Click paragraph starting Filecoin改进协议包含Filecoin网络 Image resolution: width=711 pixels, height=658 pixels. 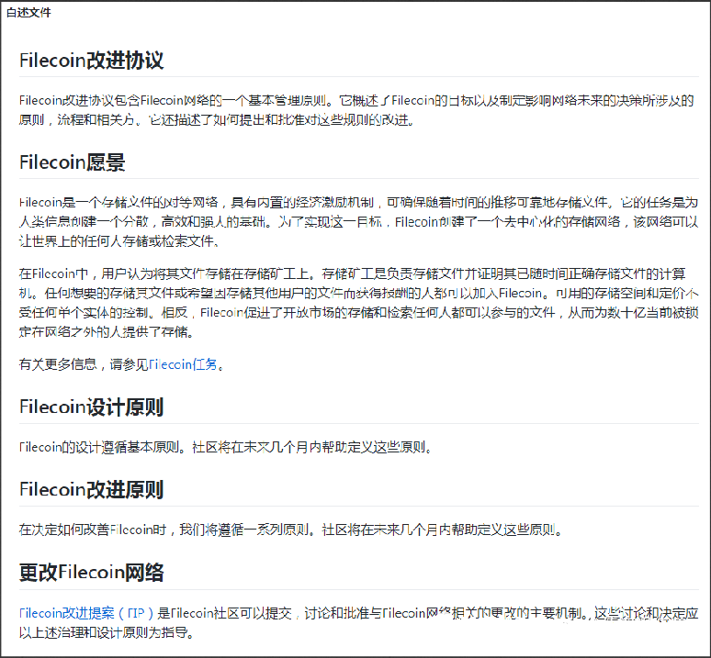click(356, 110)
